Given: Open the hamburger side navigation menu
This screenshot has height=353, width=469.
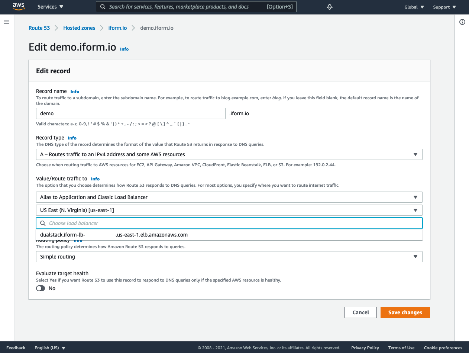Looking at the screenshot, I should click(x=6, y=22).
